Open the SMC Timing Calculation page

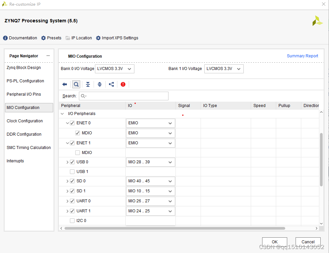click(29, 148)
